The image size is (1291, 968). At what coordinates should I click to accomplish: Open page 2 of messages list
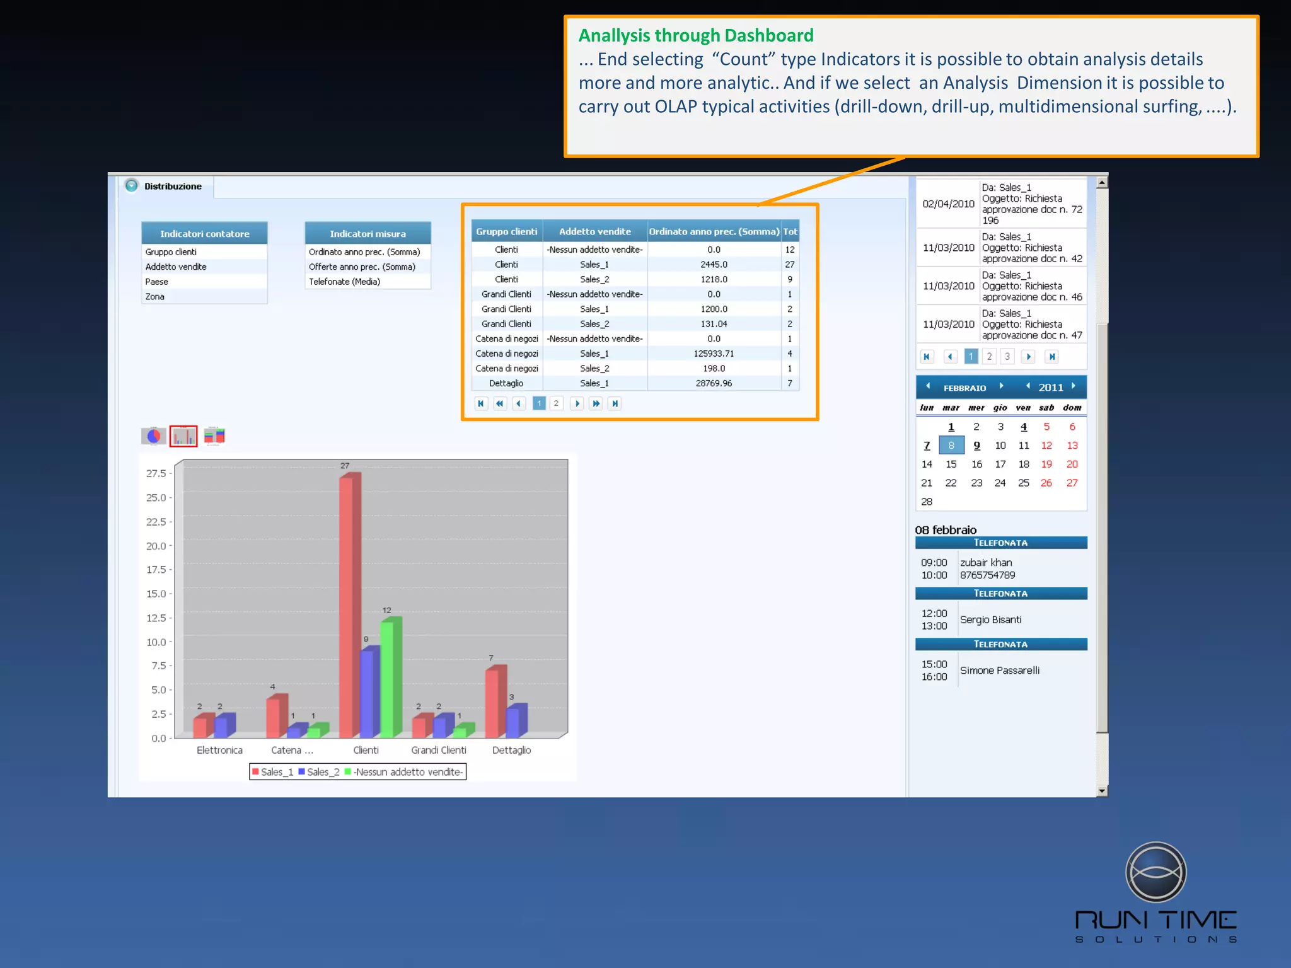point(990,357)
